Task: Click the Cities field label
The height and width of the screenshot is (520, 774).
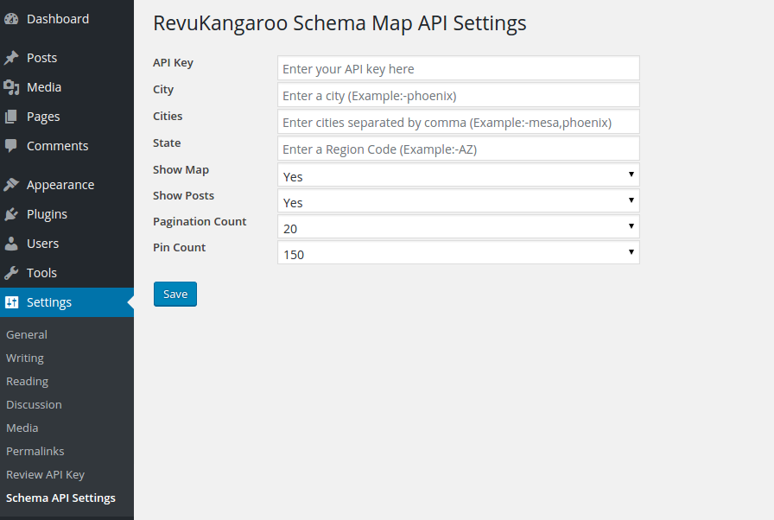Action: [168, 116]
